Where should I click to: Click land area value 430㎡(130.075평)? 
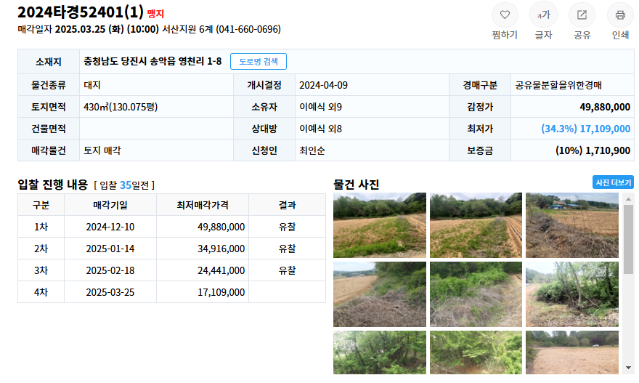[x=121, y=107]
